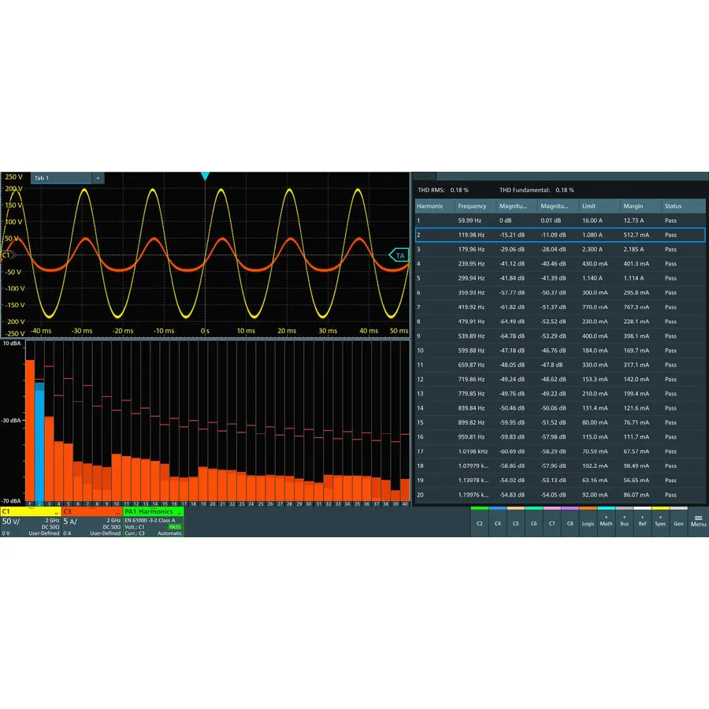Open the Menu at bottom right

(x=698, y=524)
